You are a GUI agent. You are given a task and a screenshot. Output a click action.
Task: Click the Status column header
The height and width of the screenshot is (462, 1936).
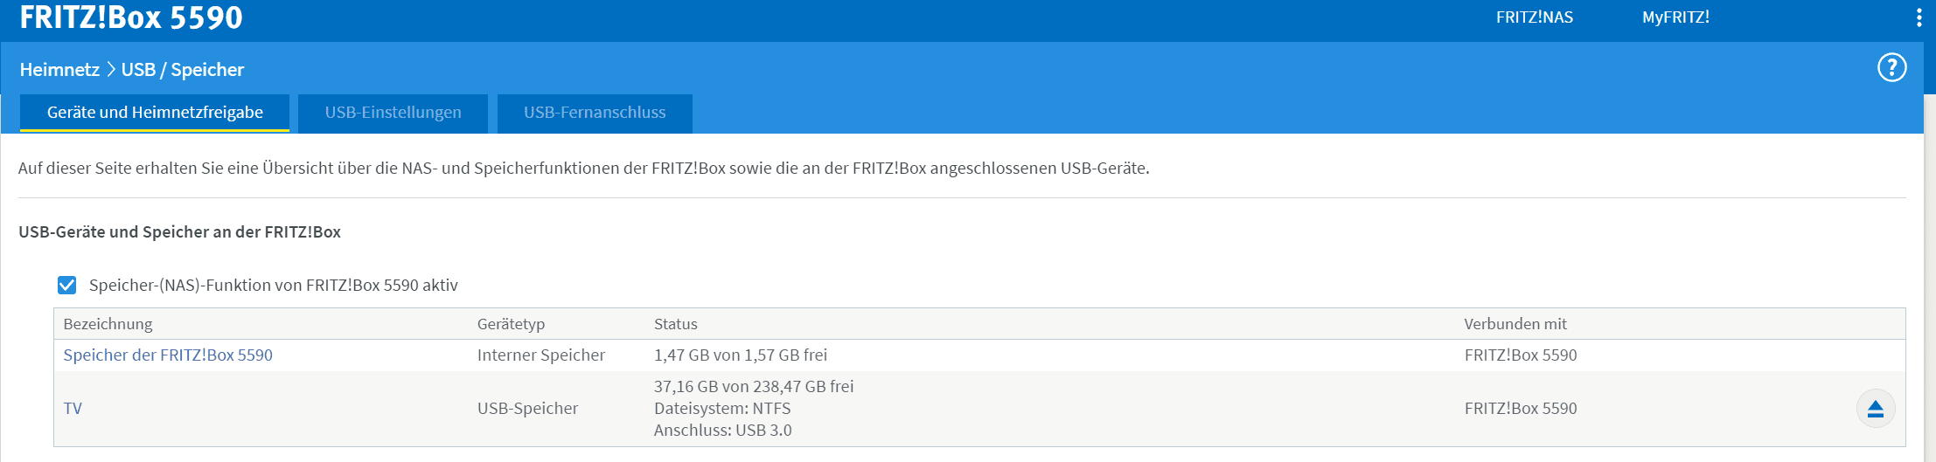click(x=676, y=324)
